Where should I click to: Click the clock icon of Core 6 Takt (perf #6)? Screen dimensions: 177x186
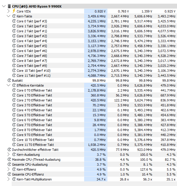[x=14, y=51]
